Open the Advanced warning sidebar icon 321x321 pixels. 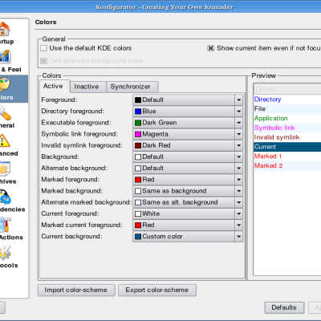click(4, 140)
